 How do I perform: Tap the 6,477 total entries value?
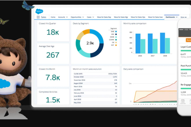(x=183, y=54)
